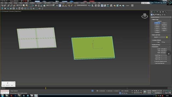
Task: Open the Graph Editors menu
Action: click(47, 3)
